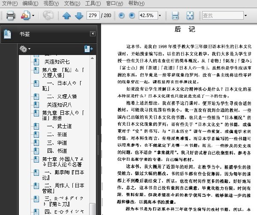Click bookmark icon beside 二、义理人情

[x=36, y=96]
